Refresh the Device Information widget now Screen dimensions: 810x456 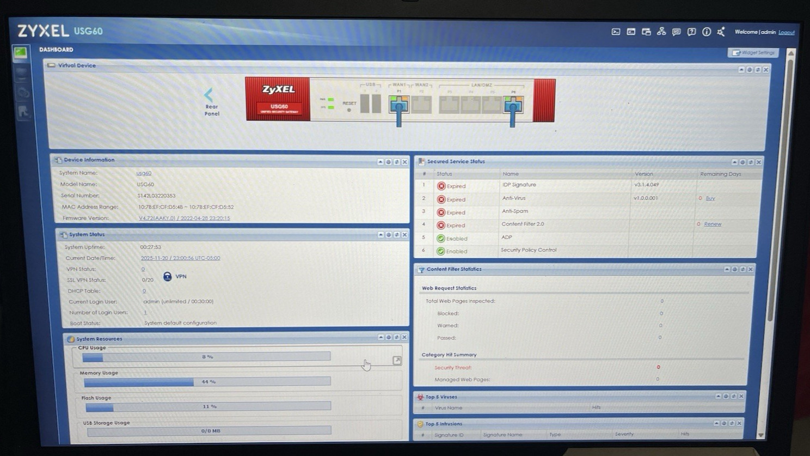396,162
